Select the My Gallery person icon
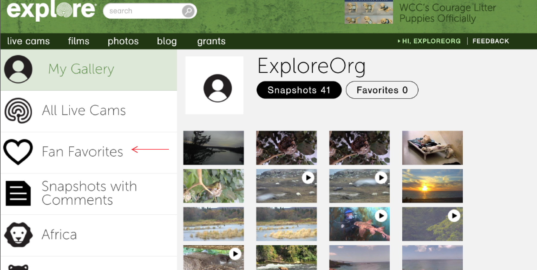 pyautogui.click(x=18, y=69)
